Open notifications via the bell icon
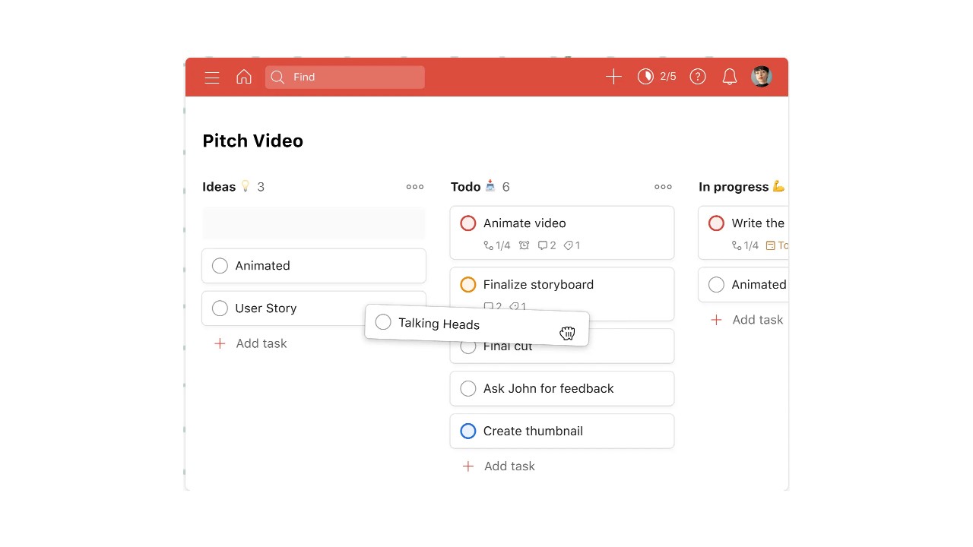The width and height of the screenshot is (973, 547). (x=729, y=76)
